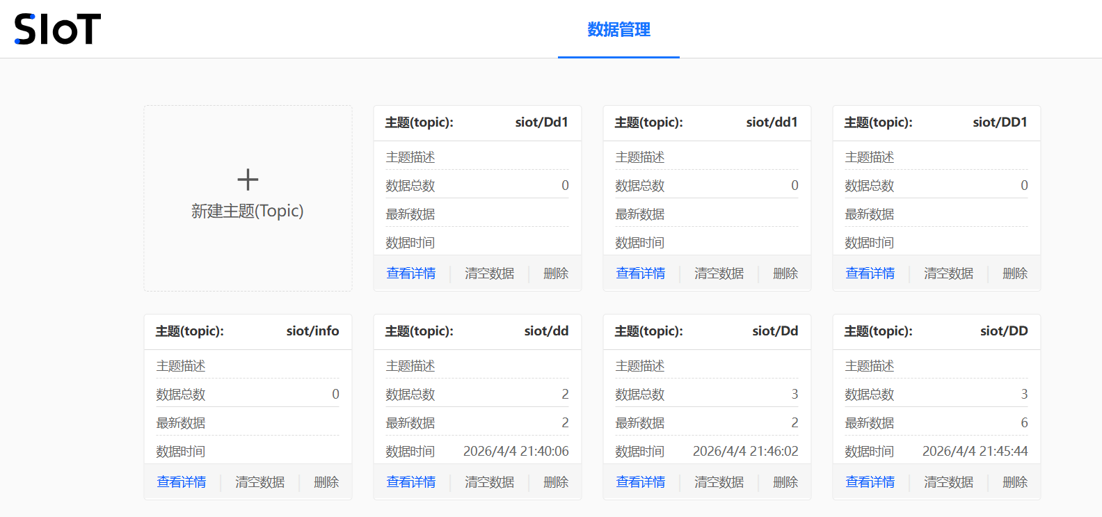Delete the siot/dd topic
1102x517 pixels.
tap(556, 482)
